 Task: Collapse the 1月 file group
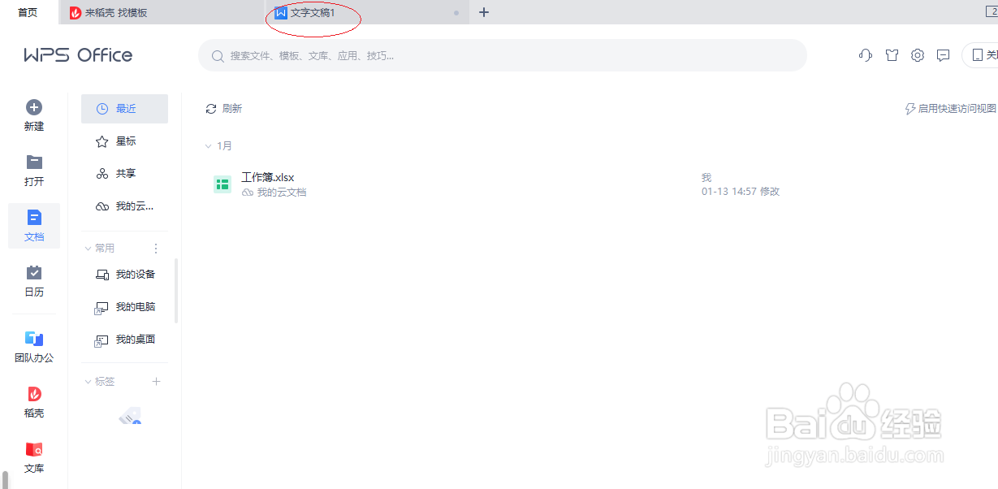[x=210, y=145]
